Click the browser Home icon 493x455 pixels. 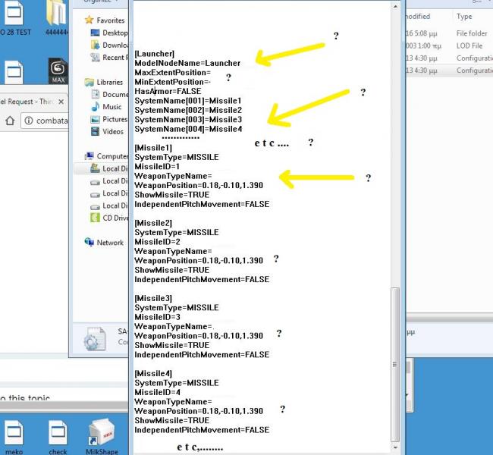coord(10,121)
